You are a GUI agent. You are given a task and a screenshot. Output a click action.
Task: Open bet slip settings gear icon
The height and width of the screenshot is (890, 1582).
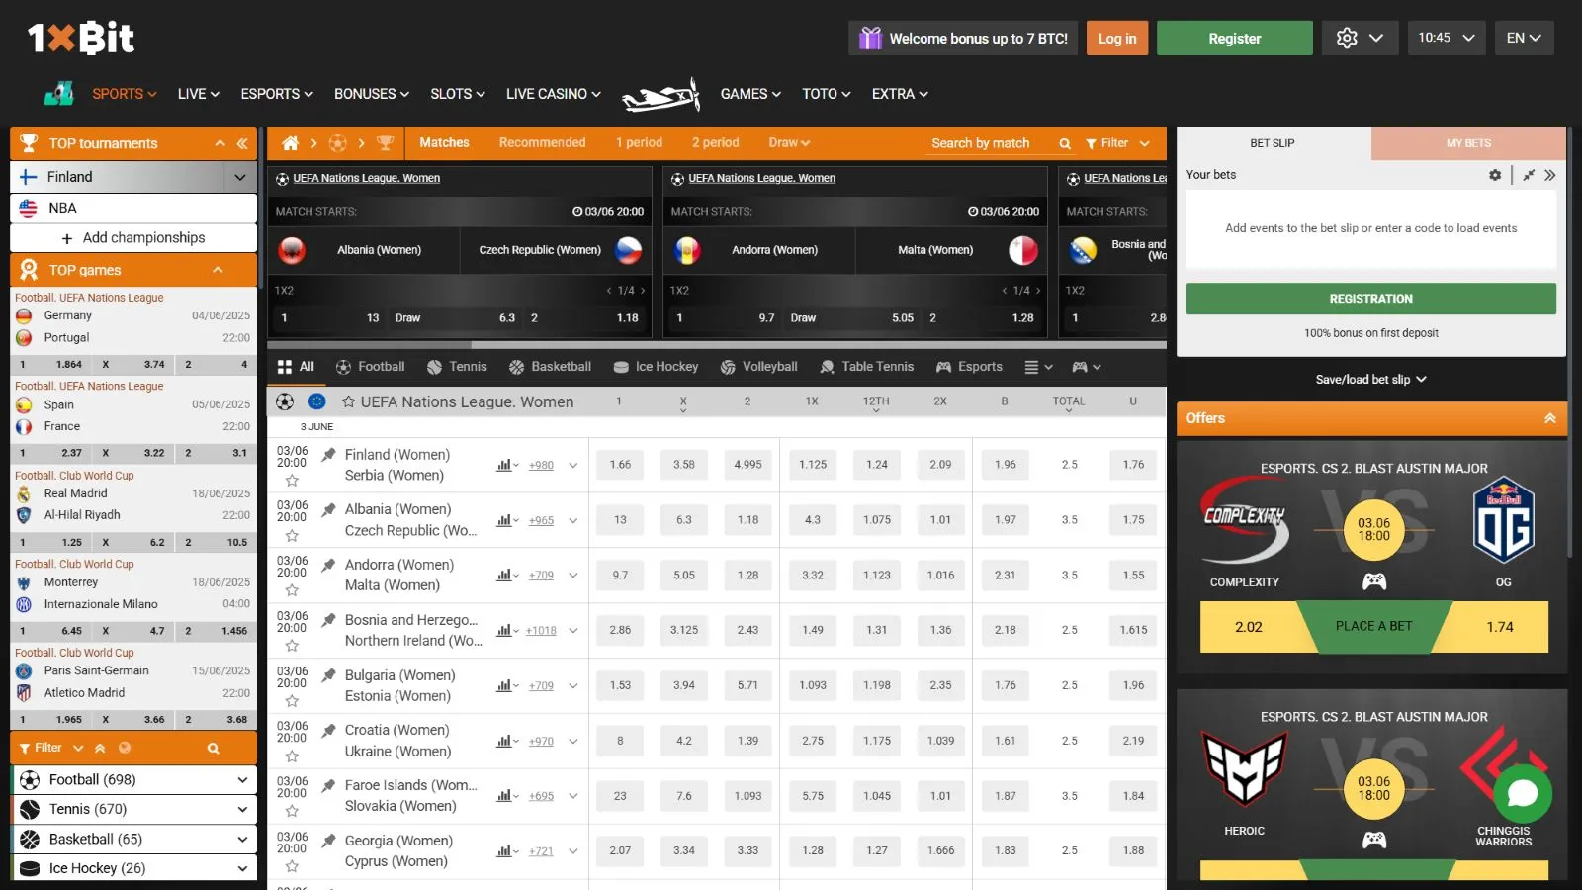[x=1495, y=175]
